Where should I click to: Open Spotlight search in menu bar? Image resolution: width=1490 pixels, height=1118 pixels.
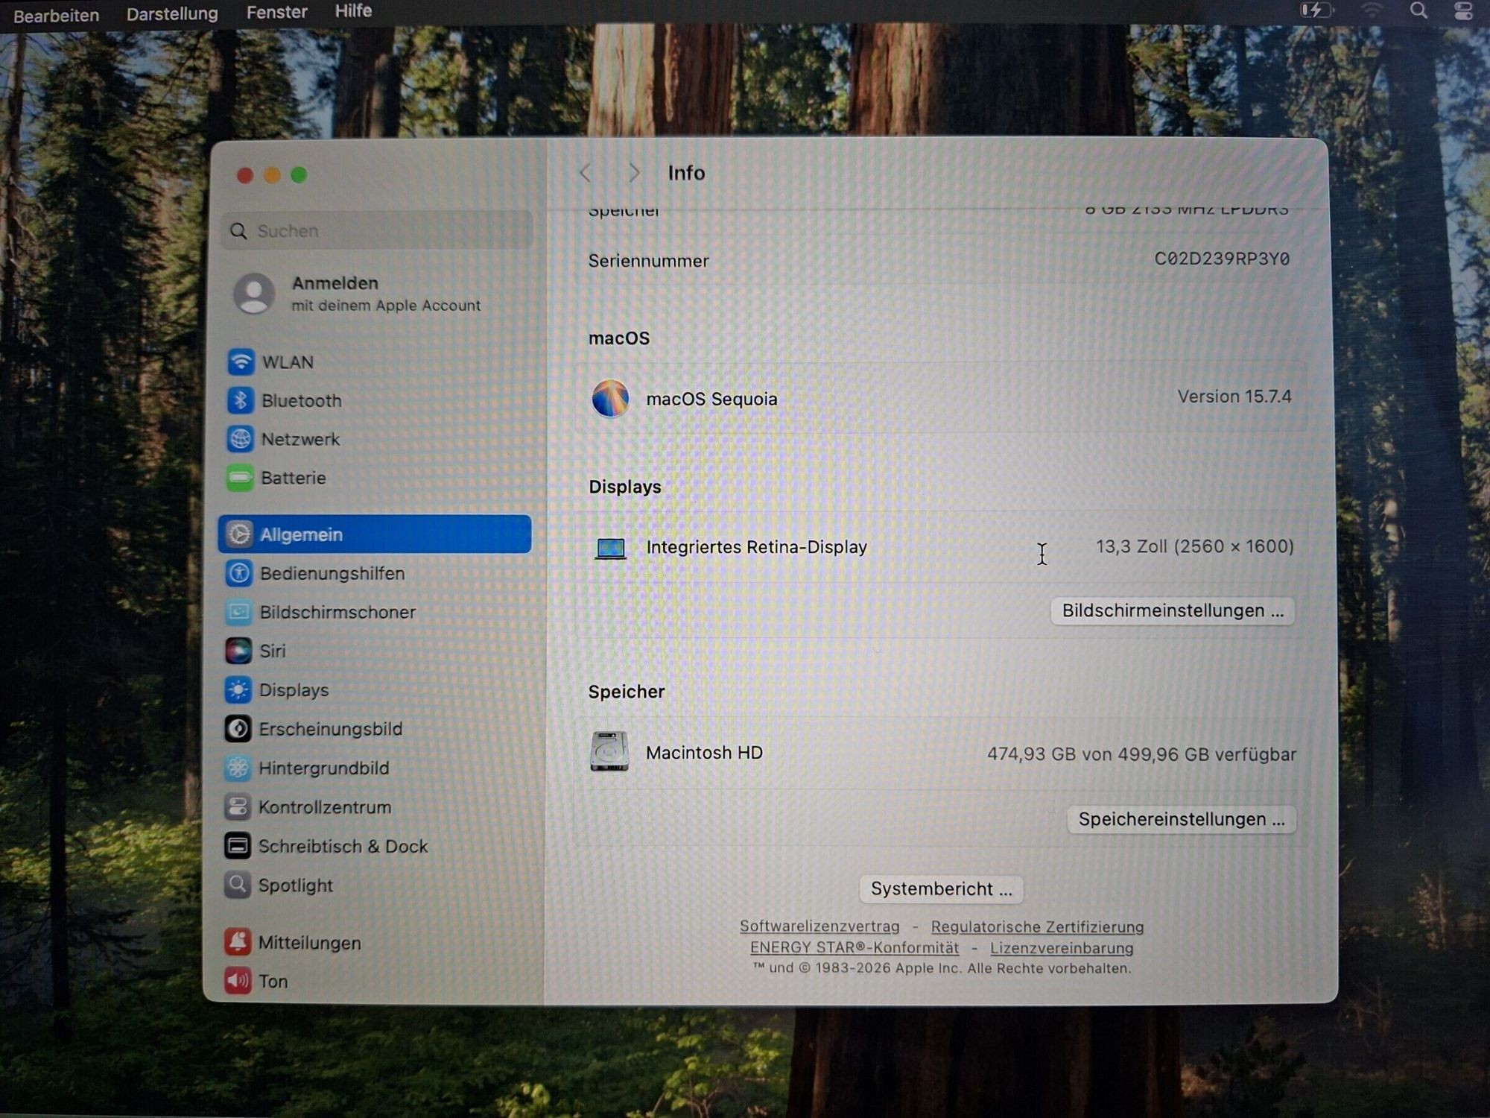click(x=1418, y=11)
